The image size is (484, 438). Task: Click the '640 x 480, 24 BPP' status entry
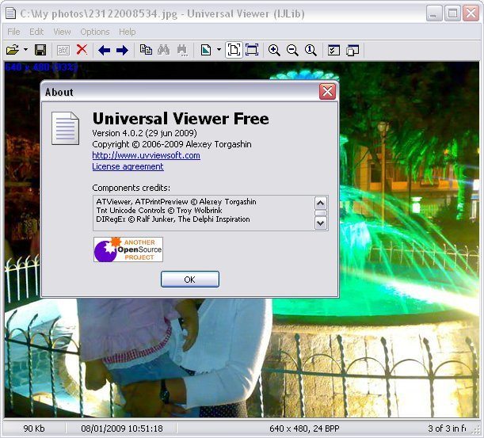[x=304, y=428]
